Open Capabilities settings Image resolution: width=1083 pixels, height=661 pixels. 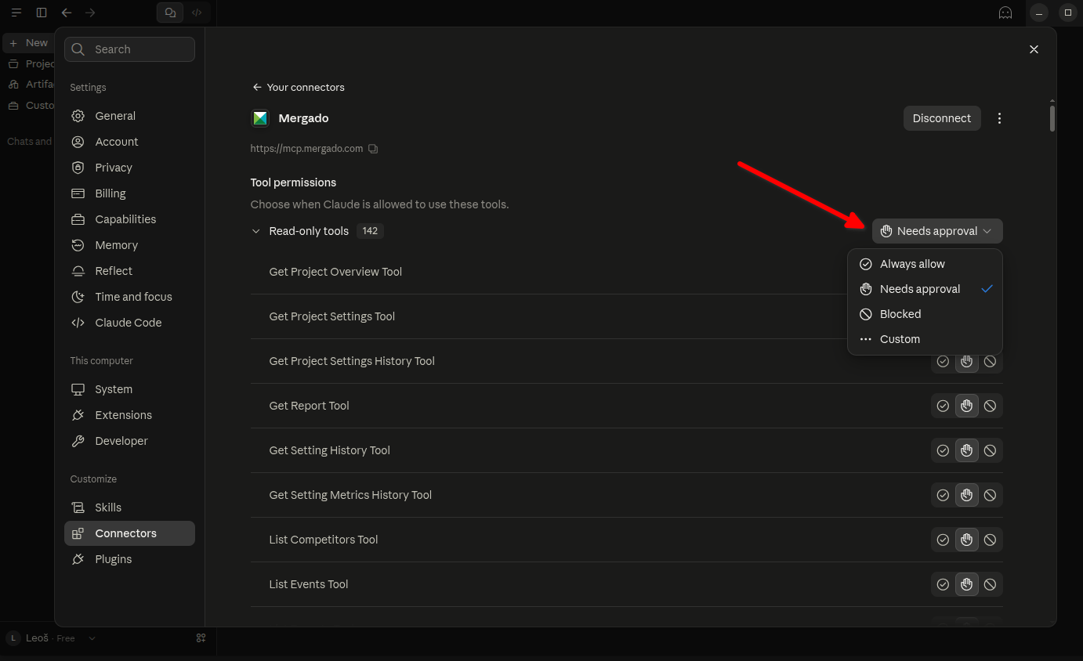[x=129, y=219]
